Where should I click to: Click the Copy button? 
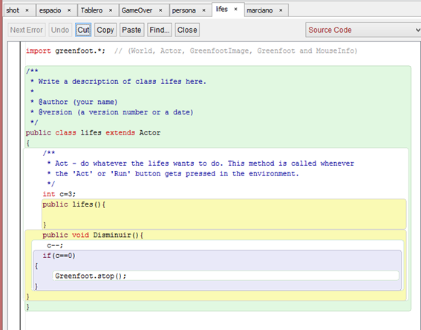pos(105,30)
